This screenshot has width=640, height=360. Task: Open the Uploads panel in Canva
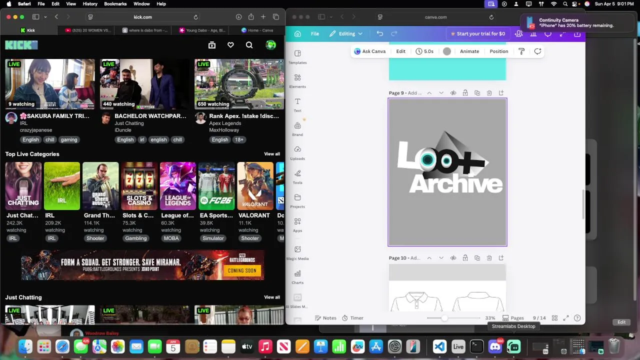(297, 153)
